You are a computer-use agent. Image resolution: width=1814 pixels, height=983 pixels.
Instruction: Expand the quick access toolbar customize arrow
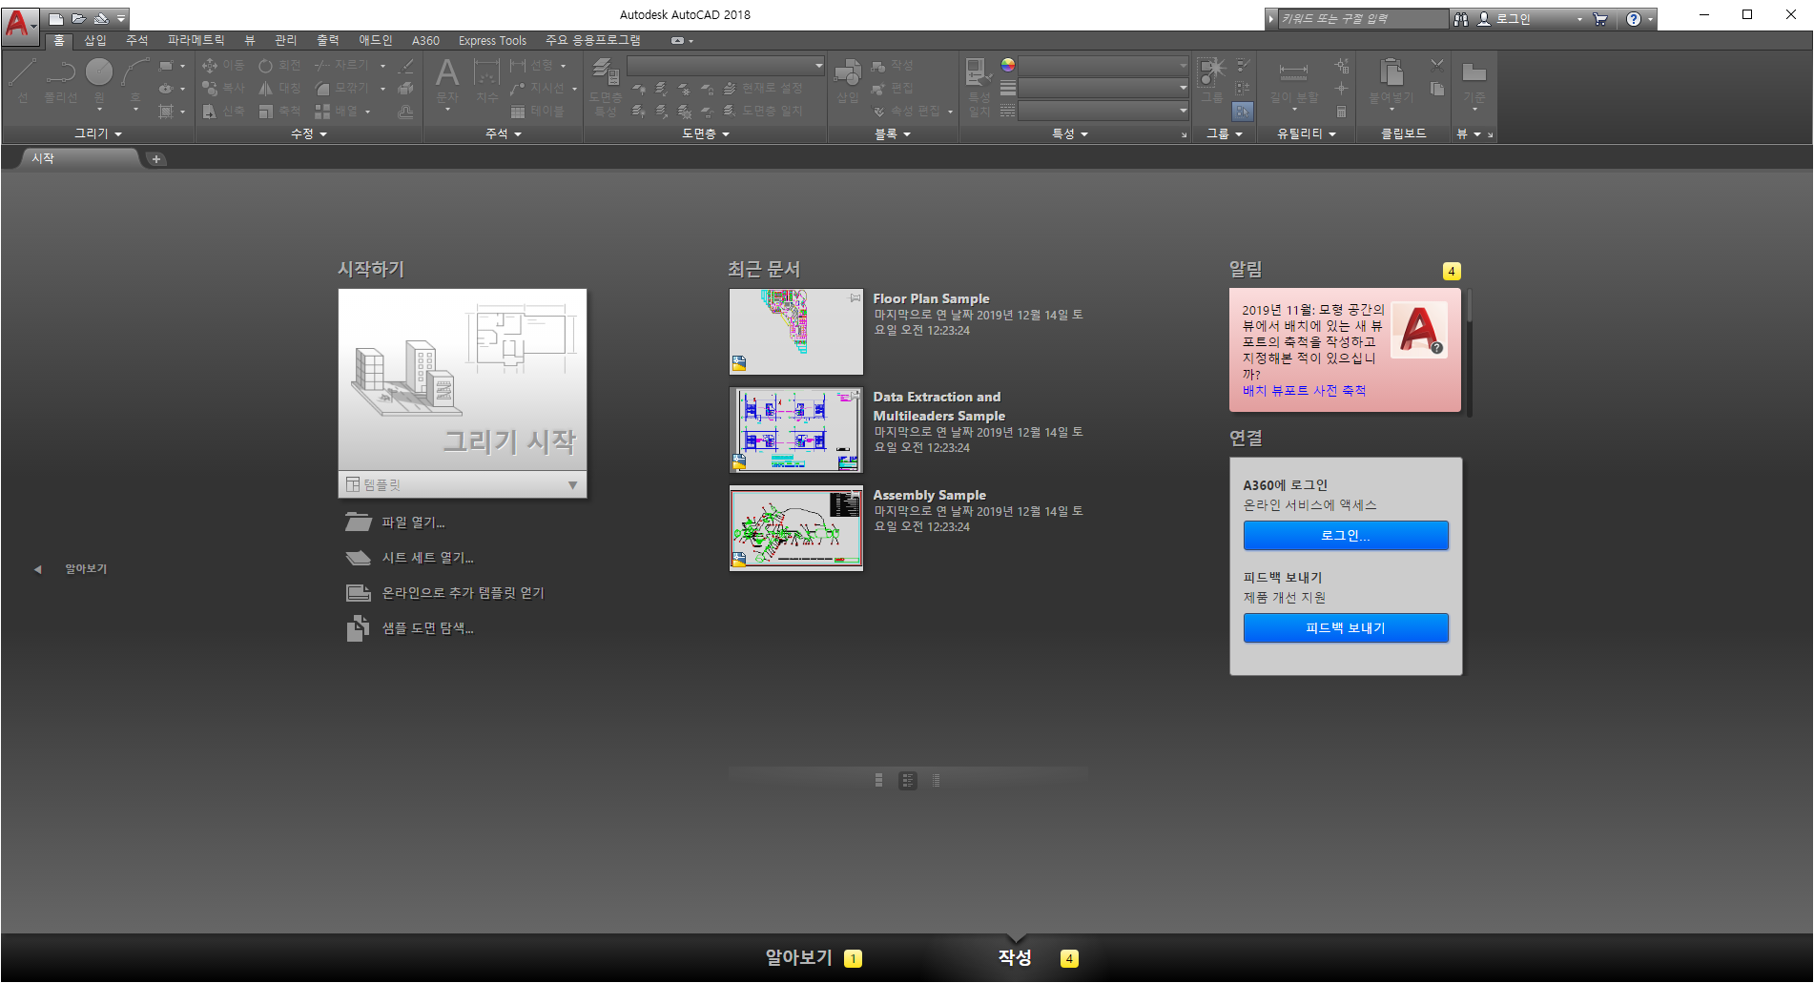click(121, 18)
